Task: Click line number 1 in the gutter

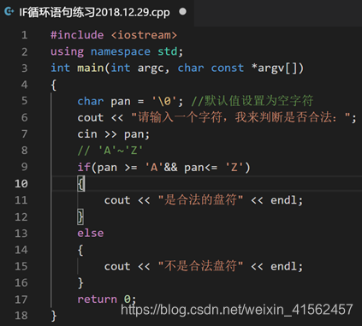Action: [x=25, y=35]
